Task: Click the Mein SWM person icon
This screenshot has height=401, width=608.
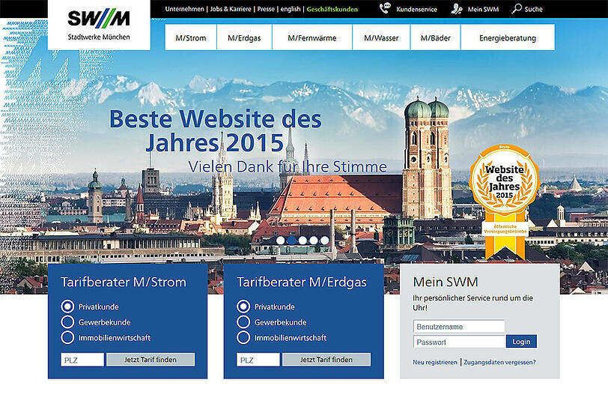Action: click(457, 8)
